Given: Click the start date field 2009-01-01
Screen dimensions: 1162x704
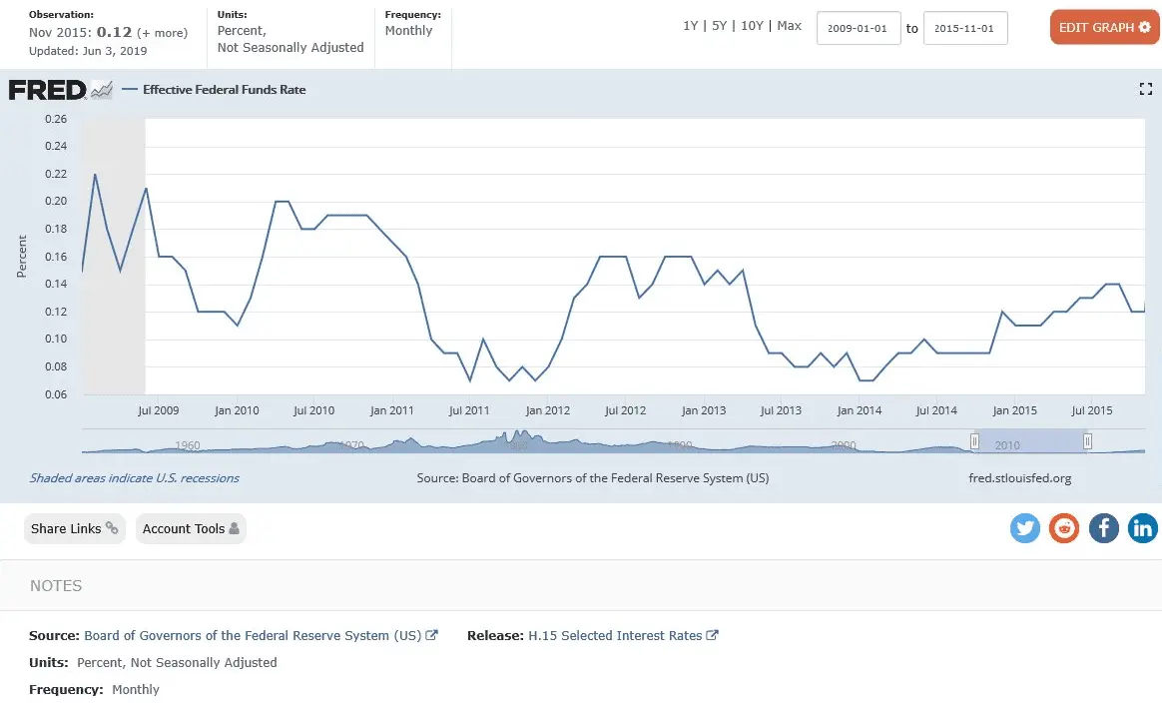Looking at the screenshot, I should tap(859, 29).
